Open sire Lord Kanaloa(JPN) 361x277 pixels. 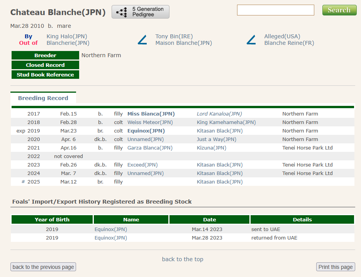pyautogui.click(x=219, y=114)
